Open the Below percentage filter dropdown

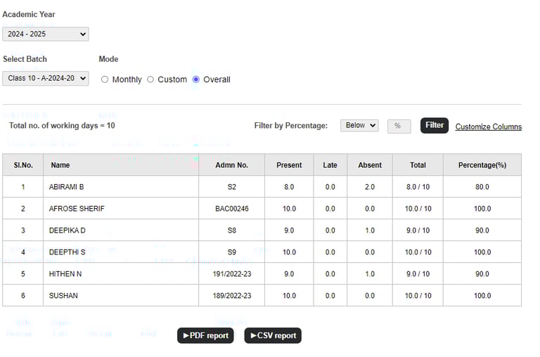point(359,126)
